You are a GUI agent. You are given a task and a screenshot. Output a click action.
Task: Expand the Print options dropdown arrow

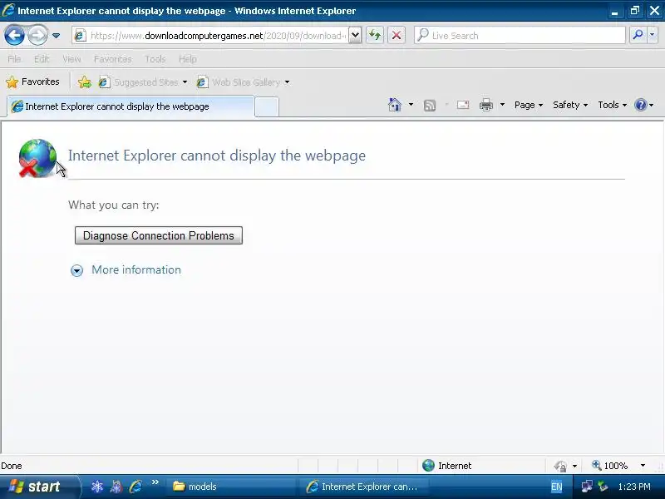pos(502,105)
